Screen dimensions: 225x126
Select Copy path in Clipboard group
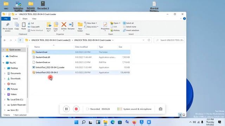click(x=34, y=27)
